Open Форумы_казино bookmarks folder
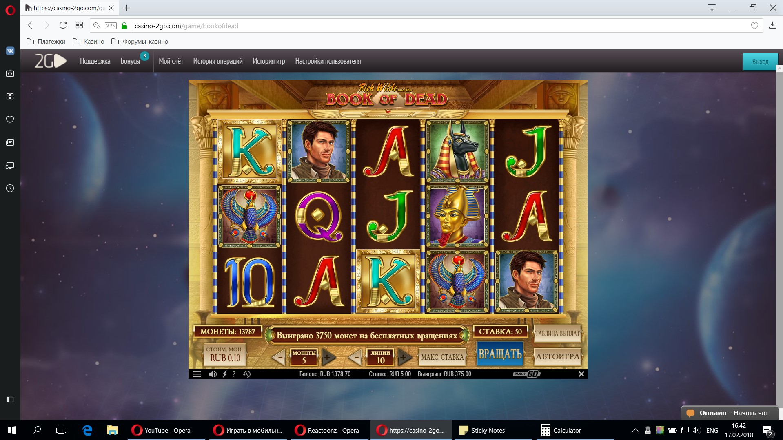783x440 pixels. 140,42
